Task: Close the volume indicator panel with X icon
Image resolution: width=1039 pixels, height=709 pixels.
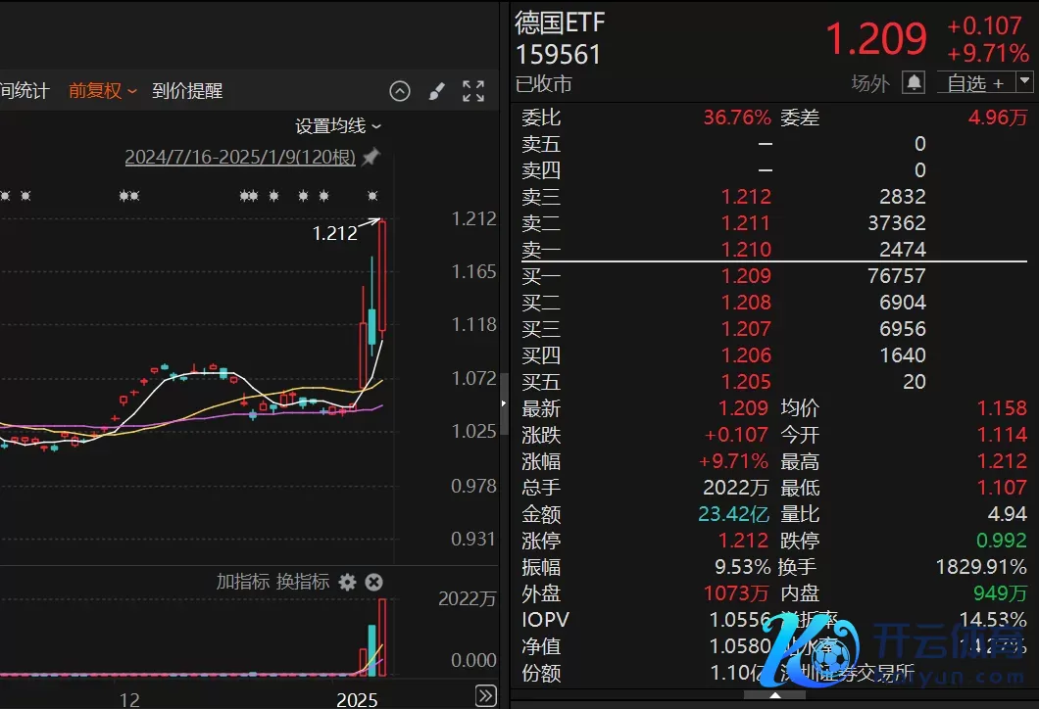Action: [x=373, y=582]
